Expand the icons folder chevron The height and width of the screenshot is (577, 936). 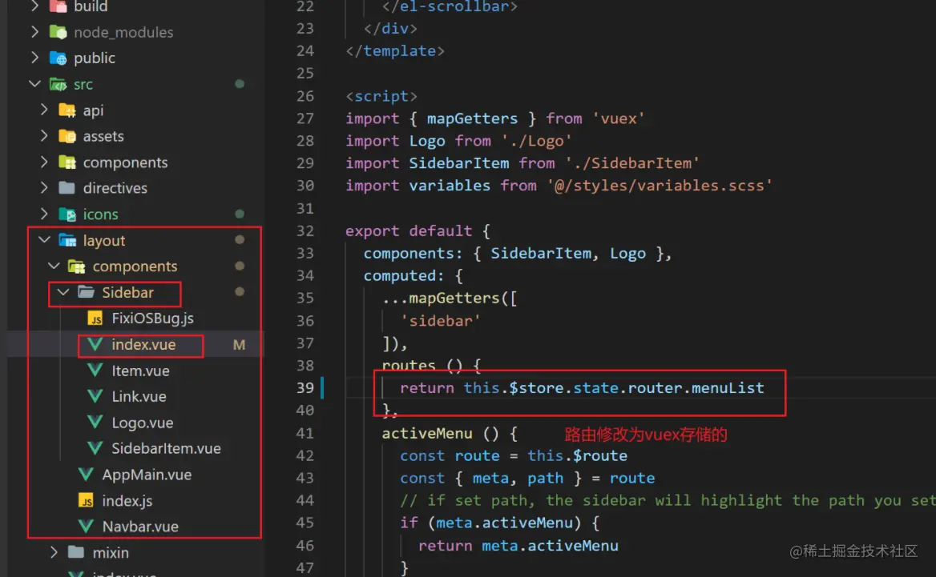click(44, 214)
